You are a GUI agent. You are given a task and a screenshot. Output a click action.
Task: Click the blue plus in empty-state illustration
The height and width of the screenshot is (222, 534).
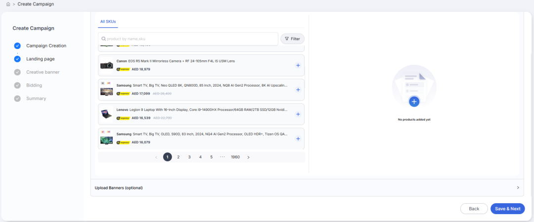pos(414,101)
